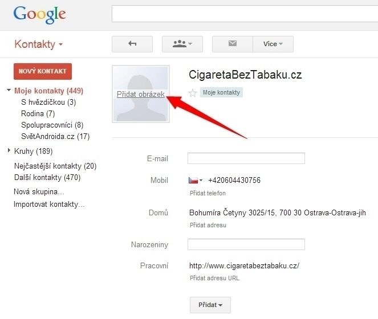Collapse the Moje kontakty group

coord(9,91)
